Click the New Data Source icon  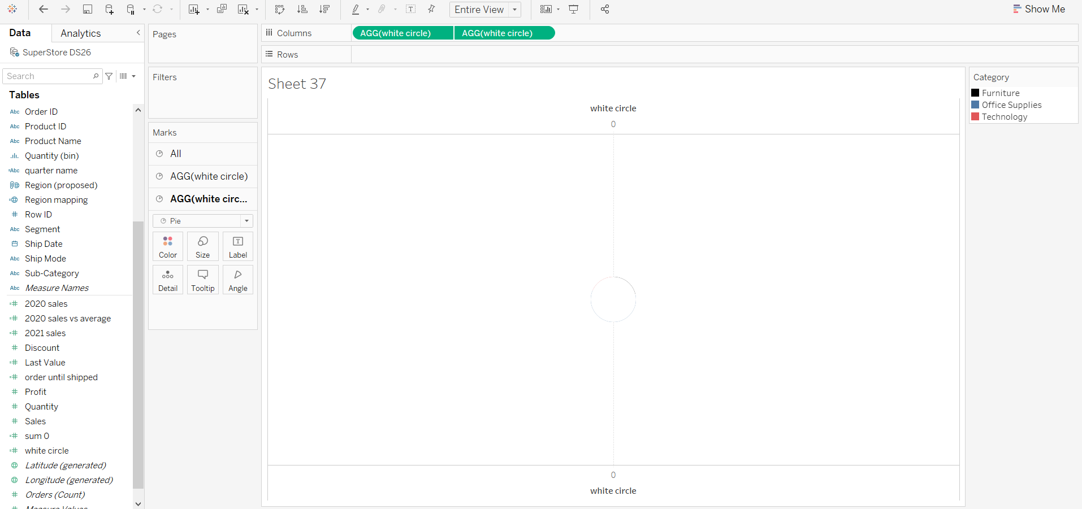tap(110, 9)
